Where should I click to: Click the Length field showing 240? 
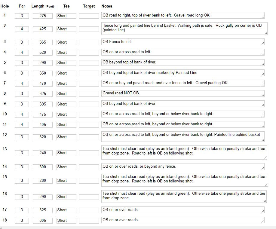tap(43, 153)
